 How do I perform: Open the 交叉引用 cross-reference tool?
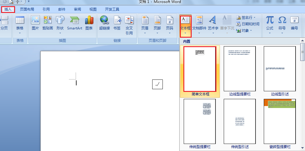(x=129, y=25)
